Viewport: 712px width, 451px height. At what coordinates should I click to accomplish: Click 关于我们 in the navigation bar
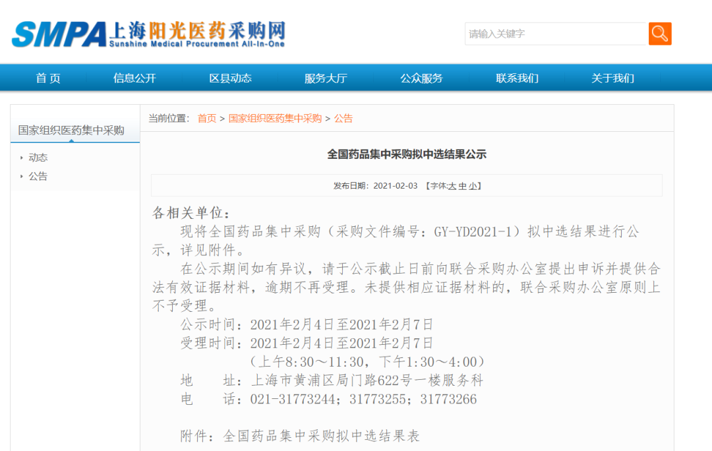pos(612,78)
